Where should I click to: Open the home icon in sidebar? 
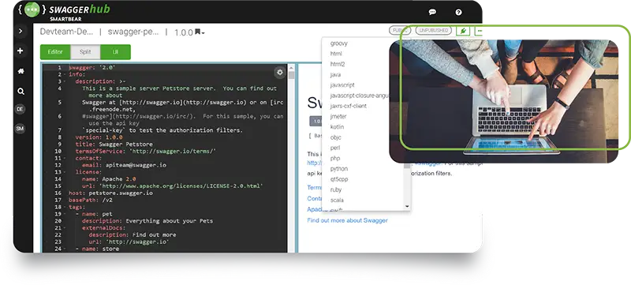[21, 71]
